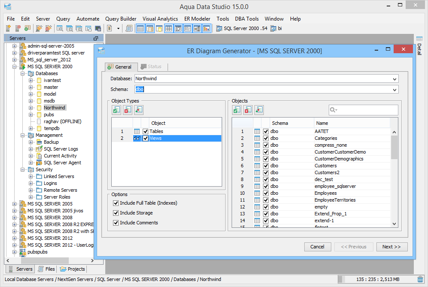The image size is (428, 287).
Task: Click the bar chart view toolbar icon
Action: (207, 28)
